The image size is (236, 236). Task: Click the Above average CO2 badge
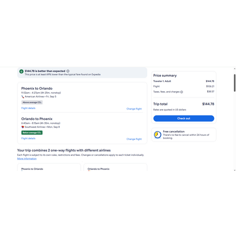click(x=32, y=102)
